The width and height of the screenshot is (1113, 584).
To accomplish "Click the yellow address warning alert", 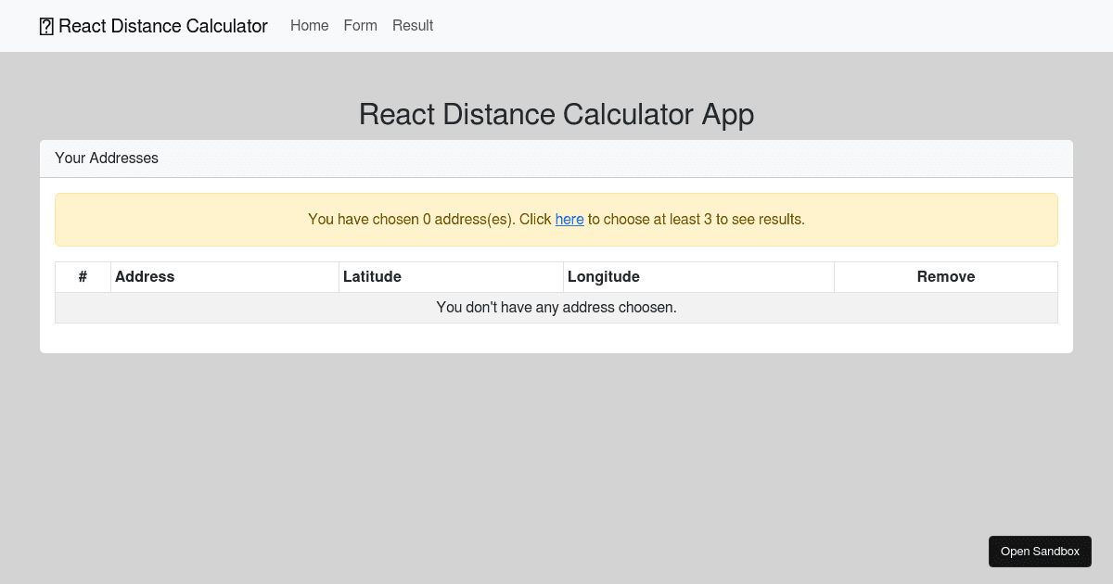I will 556,220.
